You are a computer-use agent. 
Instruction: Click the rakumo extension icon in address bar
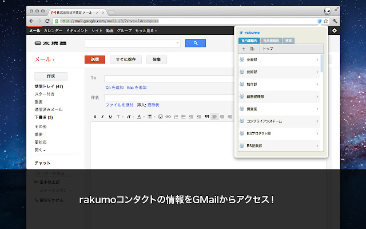click(320, 21)
